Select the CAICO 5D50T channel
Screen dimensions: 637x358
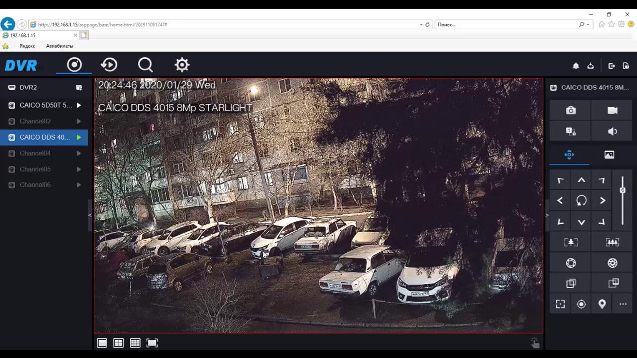point(46,105)
